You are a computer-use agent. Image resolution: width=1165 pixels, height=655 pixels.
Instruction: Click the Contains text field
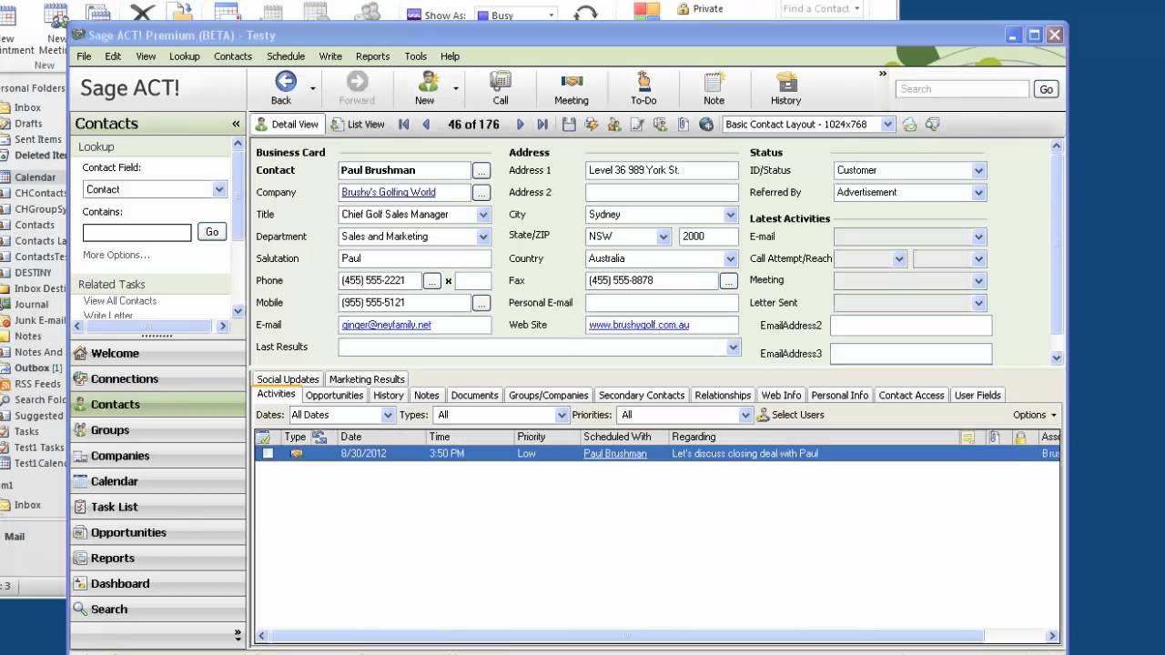pos(137,232)
